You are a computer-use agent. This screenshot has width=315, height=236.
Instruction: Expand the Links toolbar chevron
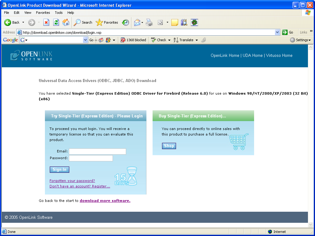(x=311, y=31)
